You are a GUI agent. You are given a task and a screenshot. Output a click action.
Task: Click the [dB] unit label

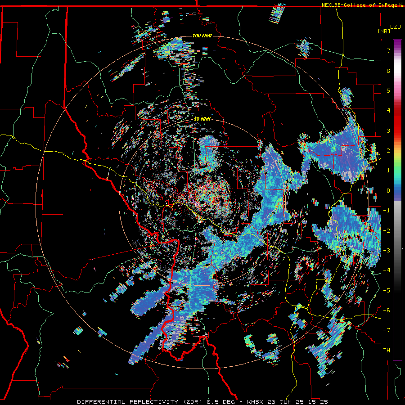[x=384, y=31]
